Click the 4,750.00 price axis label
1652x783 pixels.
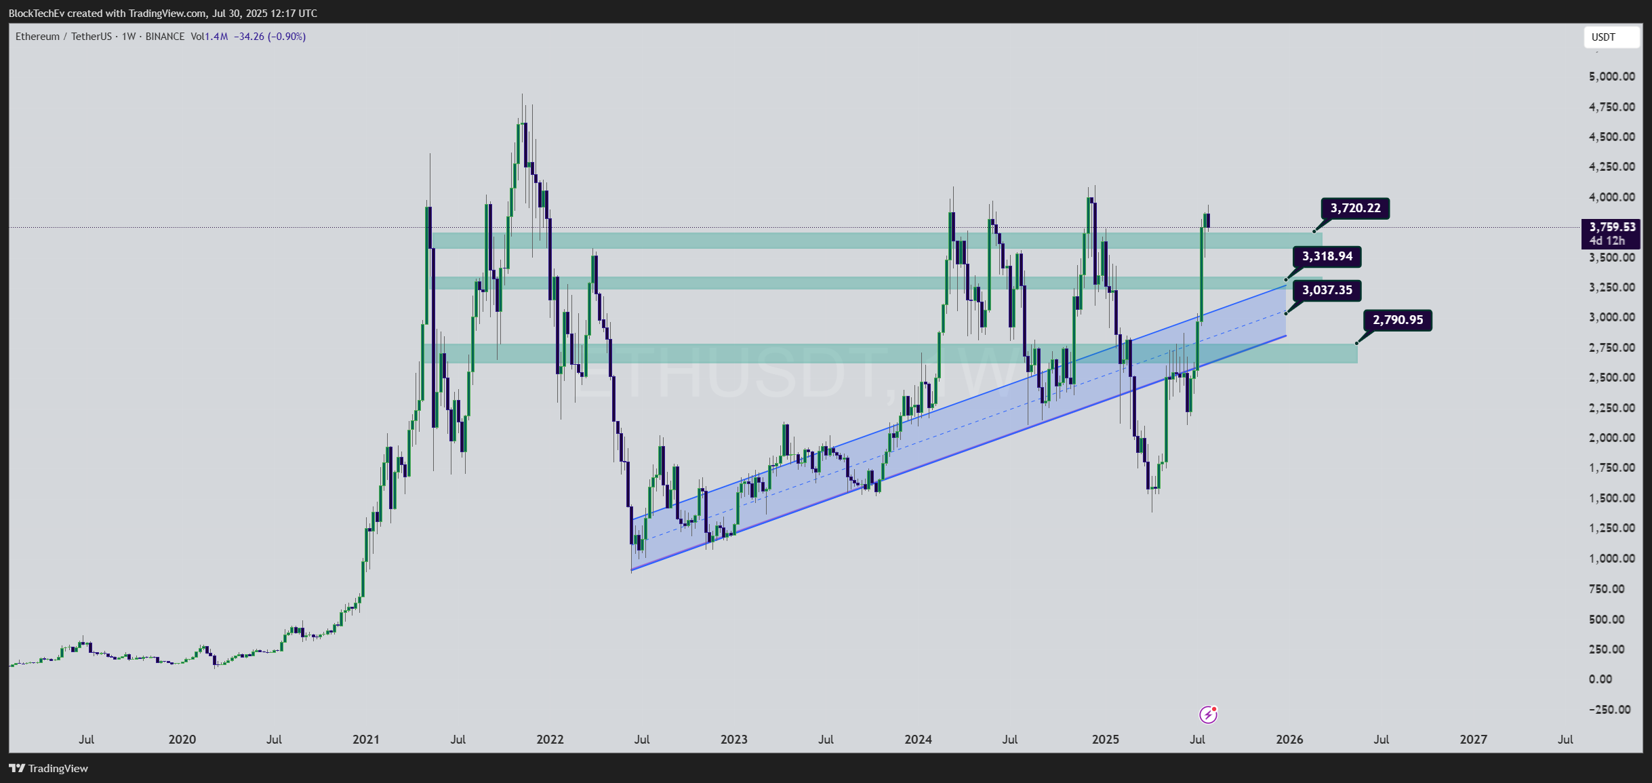1611,107
